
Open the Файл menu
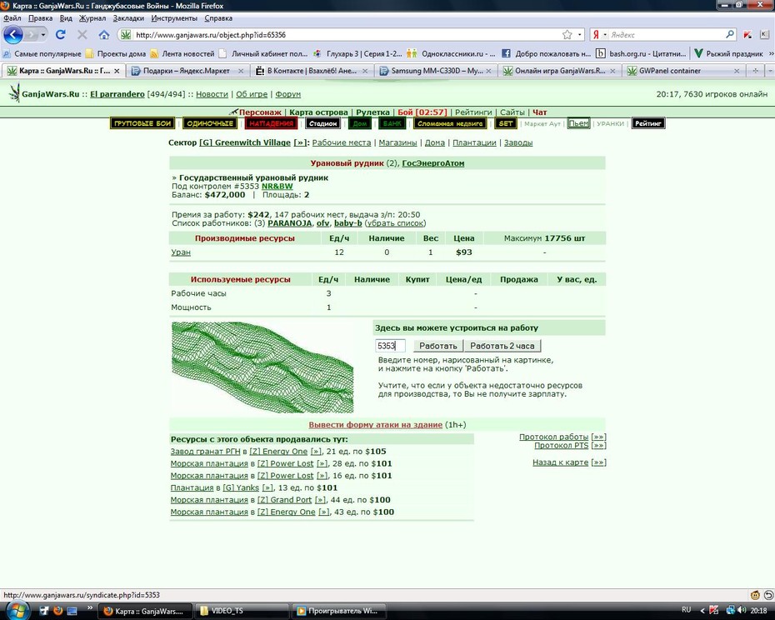(12, 18)
